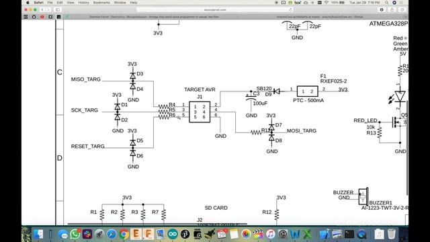Image resolution: width=430 pixels, height=242 pixels.
Task: Click the SCK_TARG net label
Action: tap(85, 110)
